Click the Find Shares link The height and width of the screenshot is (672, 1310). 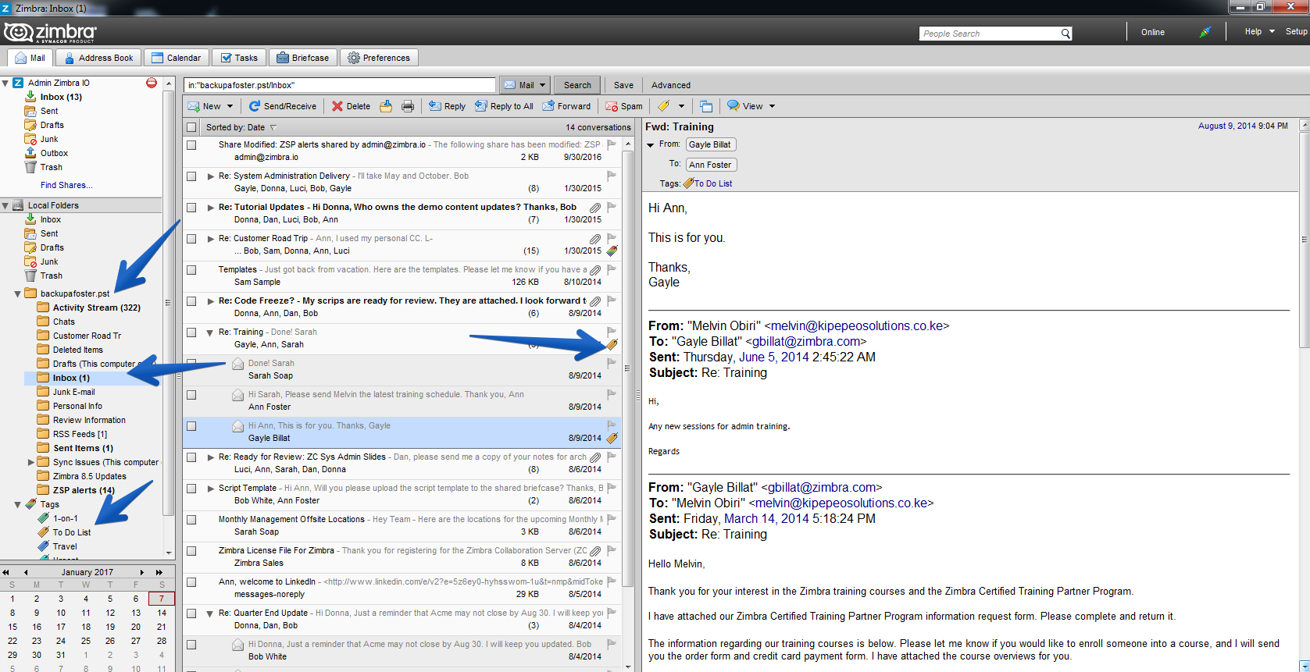click(x=66, y=185)
